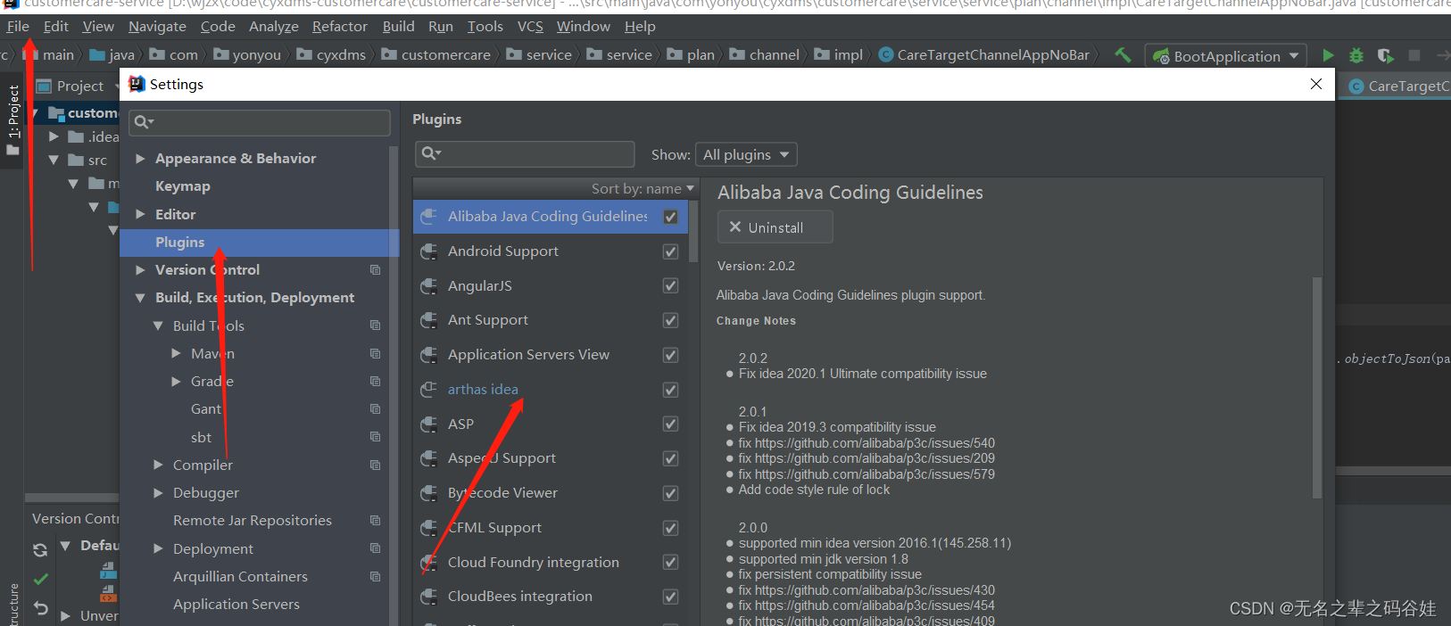Click the plugin list vertical scrollbar
Viewport: 1451px width, 626px height.
tap(693, 232)
